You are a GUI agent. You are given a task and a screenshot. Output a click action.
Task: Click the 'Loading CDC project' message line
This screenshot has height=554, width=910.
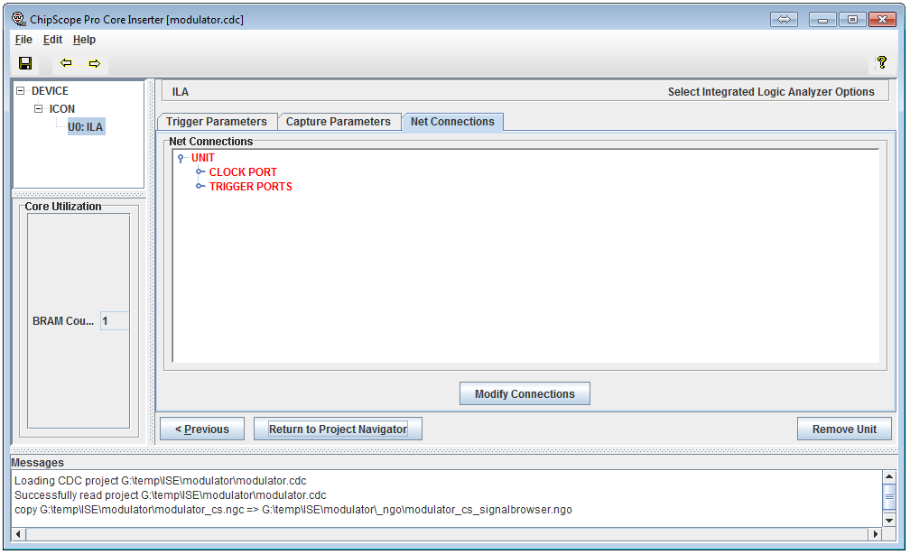(x=160, y=481)
